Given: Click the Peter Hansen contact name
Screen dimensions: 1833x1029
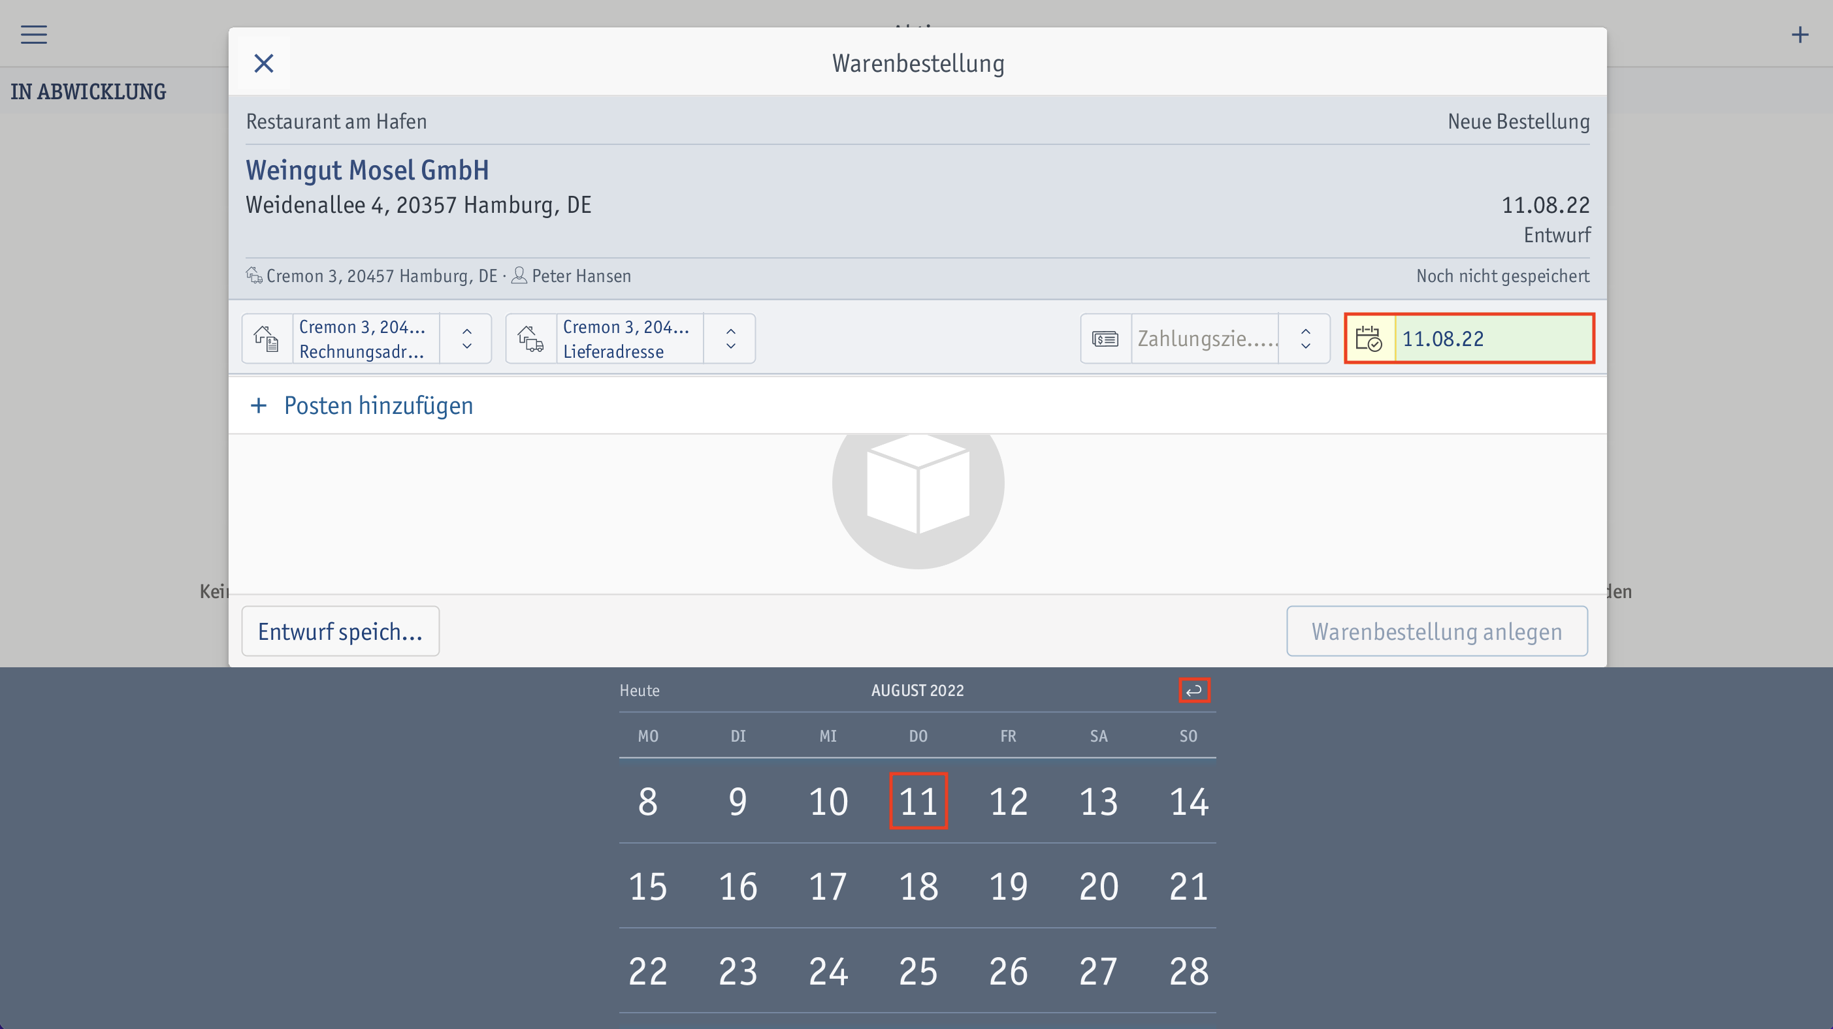Looking at the screenshot, I should [581, 276].
